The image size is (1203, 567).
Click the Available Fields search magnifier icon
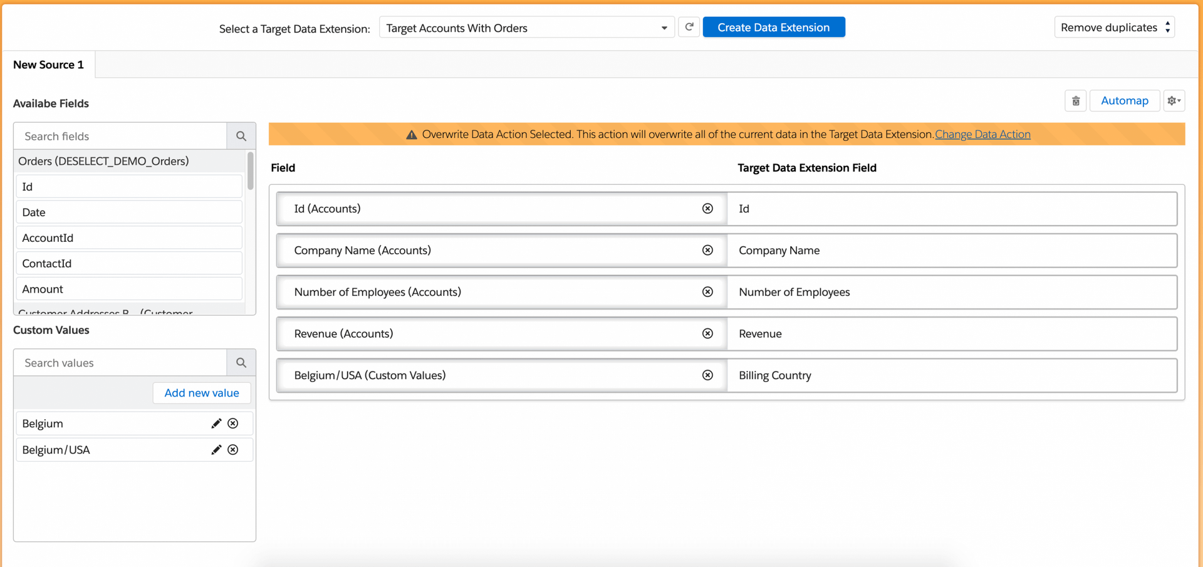pos(241,136)
